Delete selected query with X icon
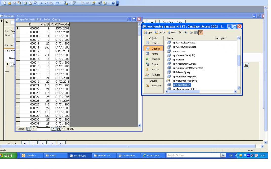The width and height of the screenshot is (271, 169). tap(180, 32)
